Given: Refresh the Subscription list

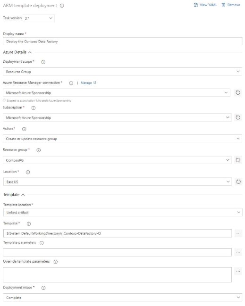Looking at the screenshot, I should [238, 117].
